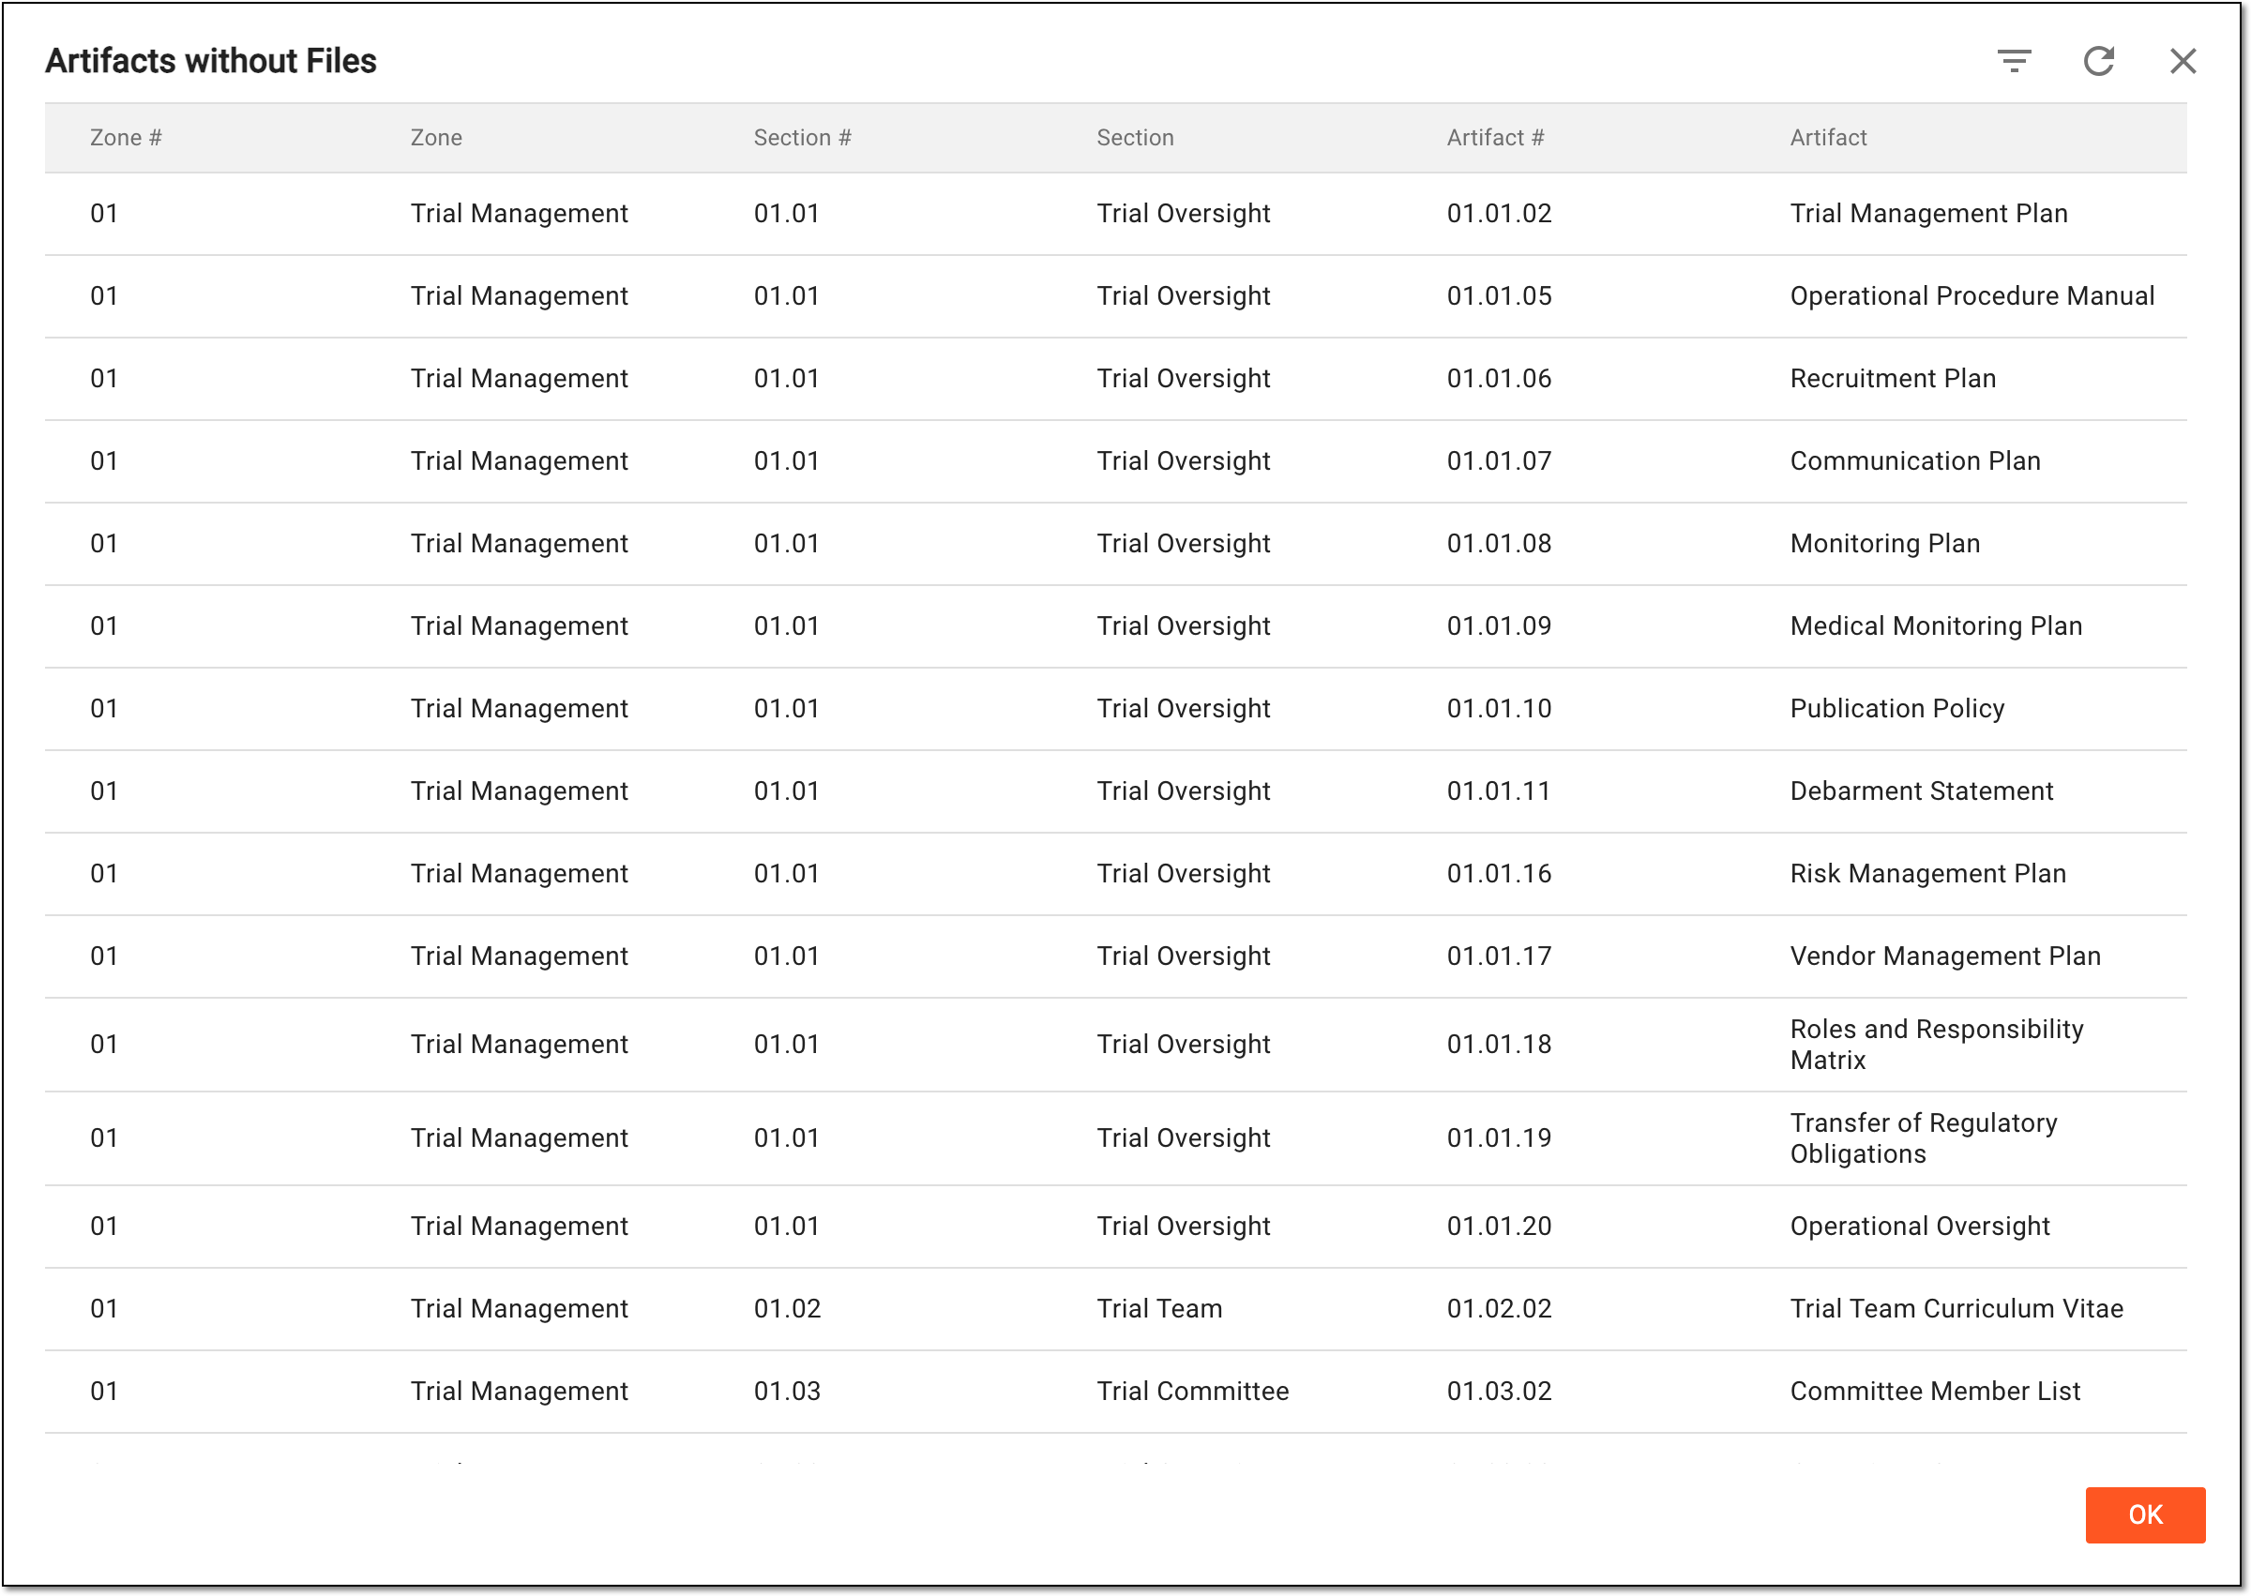Image resolution: width=2251 pixels, height=1596 pixels.
Task: Sort by the Section # column header
Action: [x=802, y=138]
